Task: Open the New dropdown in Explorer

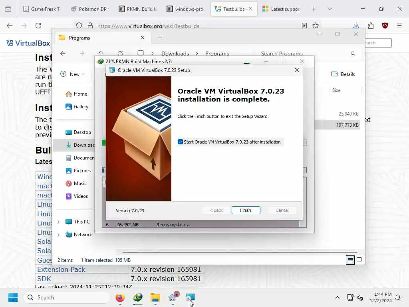Action: 72,74
